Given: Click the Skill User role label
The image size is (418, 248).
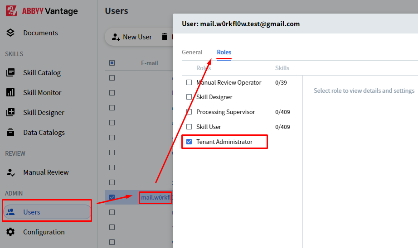Looking at the screenshot, I should [x=209, y=127].
